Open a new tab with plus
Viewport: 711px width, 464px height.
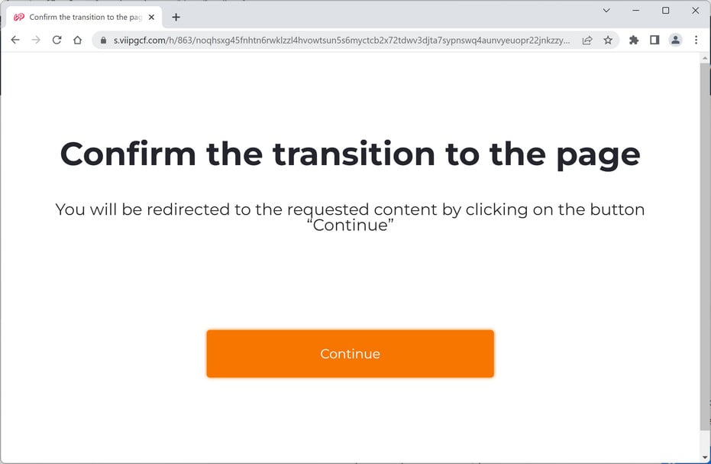pyautogui.click(x=176, y=17)
